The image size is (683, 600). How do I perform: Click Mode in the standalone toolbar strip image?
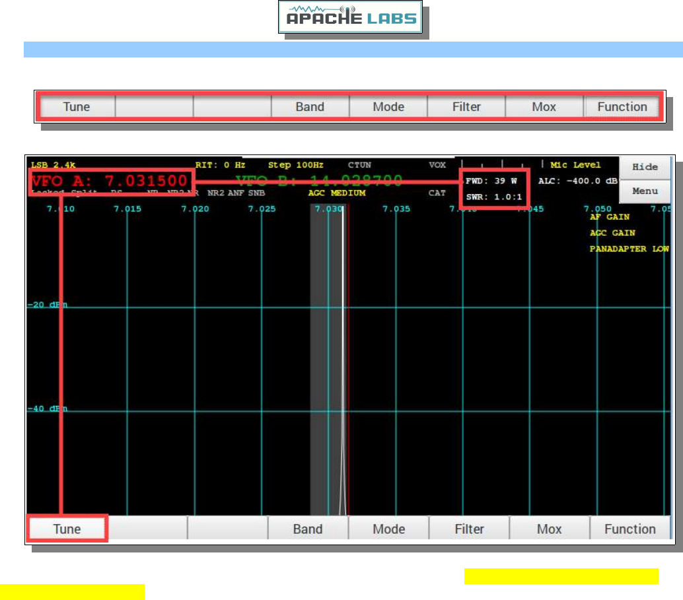pos(388,107)
